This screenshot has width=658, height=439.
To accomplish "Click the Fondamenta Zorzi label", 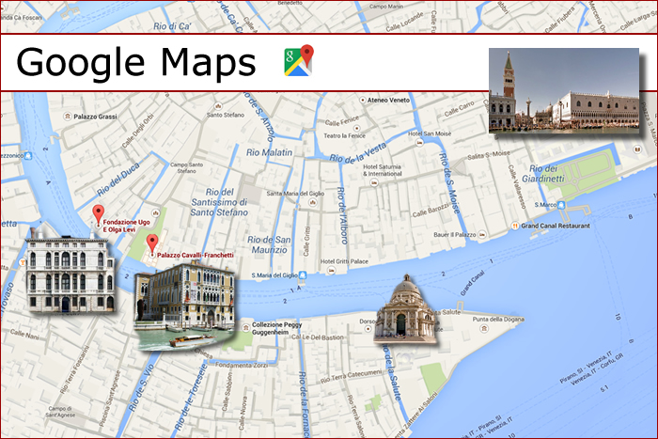I will coord(242,365).
